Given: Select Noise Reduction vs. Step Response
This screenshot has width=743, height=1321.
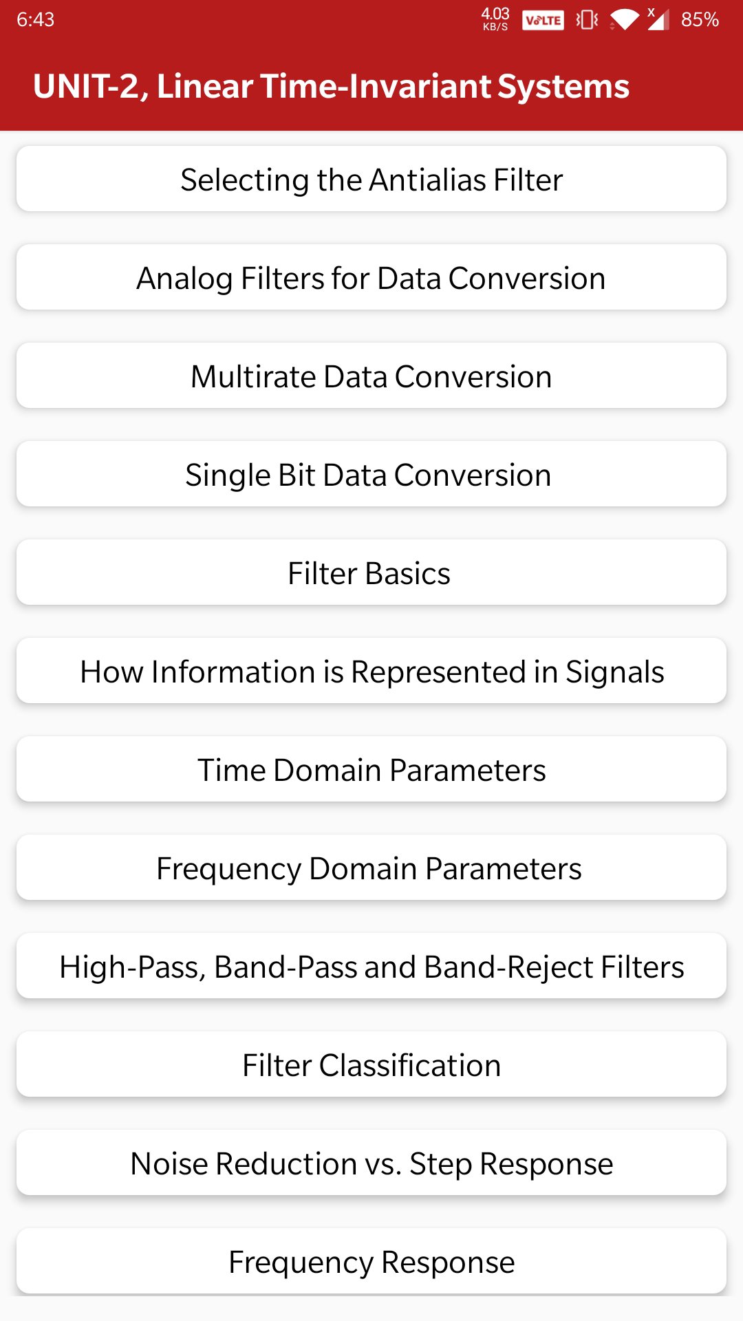Looking at the screenshot, I should click(371, 1163).
